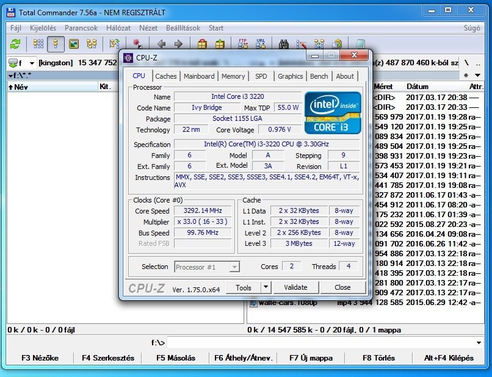Click the asterisk favorites button in right panel
Viewport: 492px width, 377px height.
coord(466,76)
